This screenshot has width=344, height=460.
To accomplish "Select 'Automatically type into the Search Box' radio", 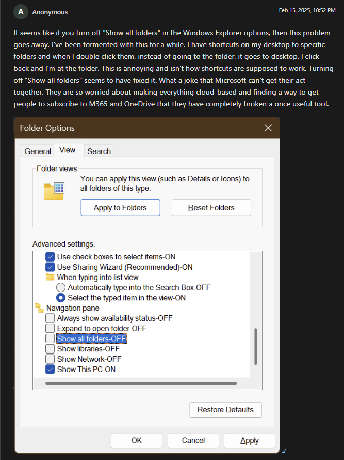I will (61, 287).
